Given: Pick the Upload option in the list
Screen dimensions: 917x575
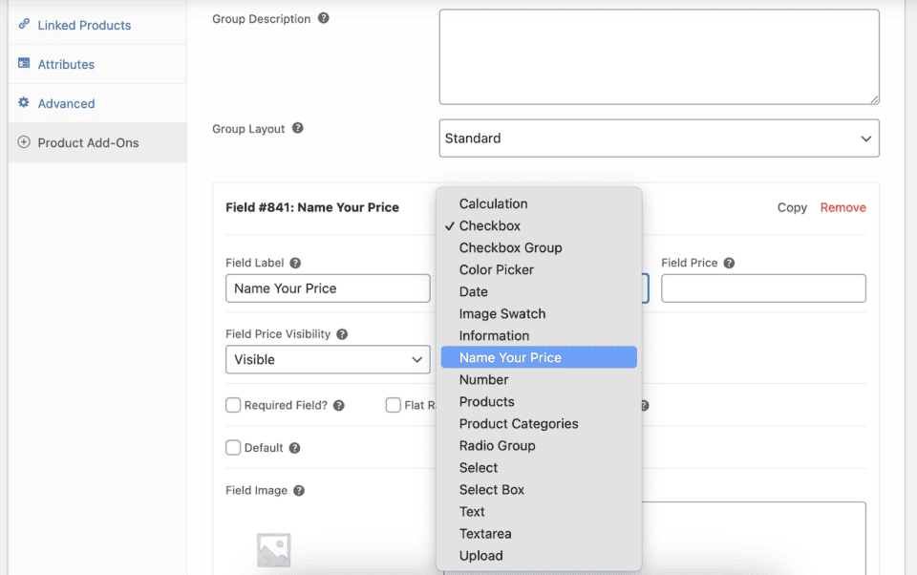Looking at the screenshot, I should (480, 555).
